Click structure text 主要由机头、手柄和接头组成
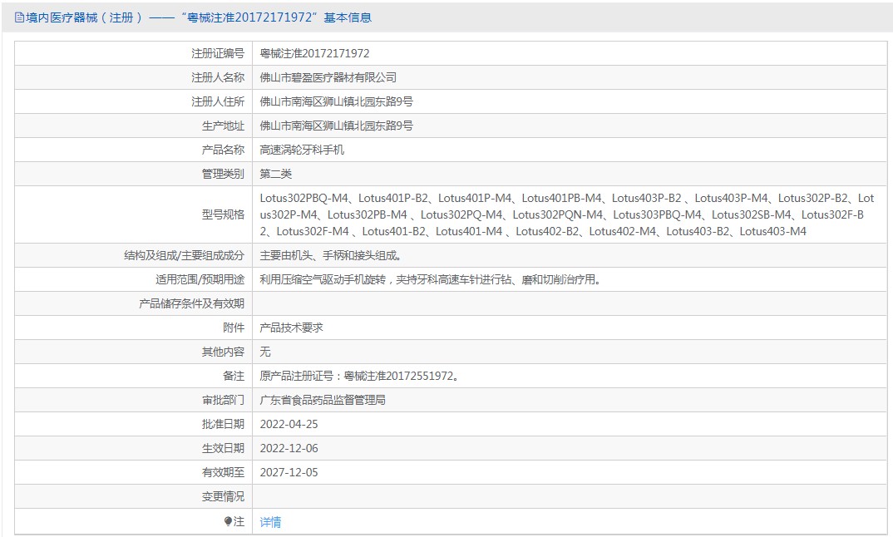The width and height of the screenshot is (893, 537). 330,256
